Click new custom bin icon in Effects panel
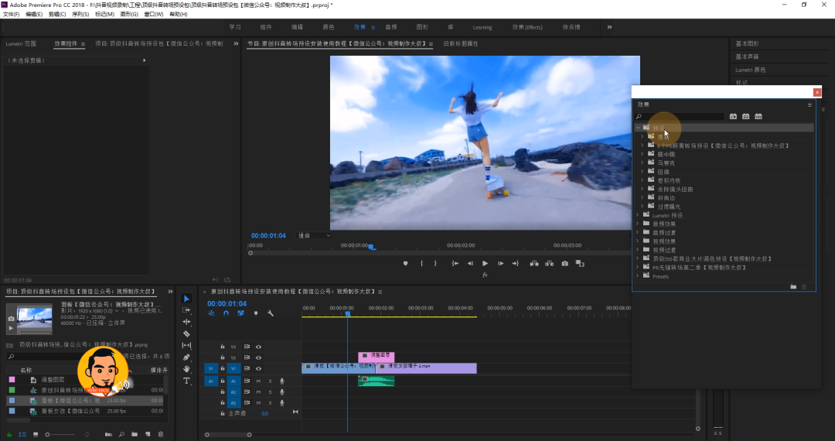Viewport: 835px width, 441px height. coord(793,286)
